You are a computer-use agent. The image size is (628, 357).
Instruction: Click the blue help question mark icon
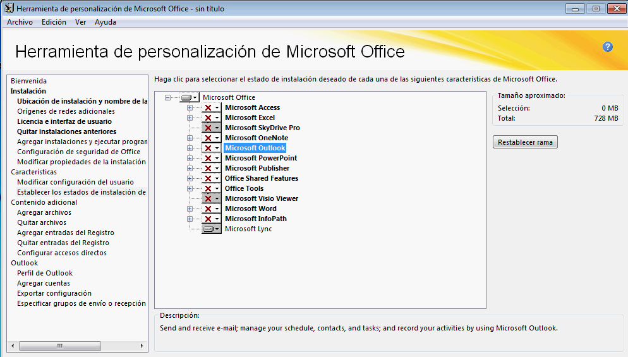(x=608, y=47)
